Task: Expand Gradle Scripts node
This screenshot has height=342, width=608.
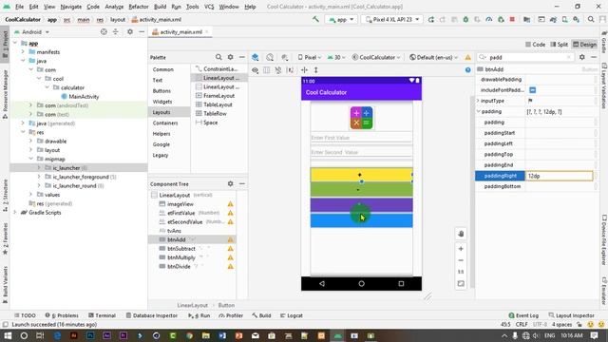Action: [x=15, y=213]
